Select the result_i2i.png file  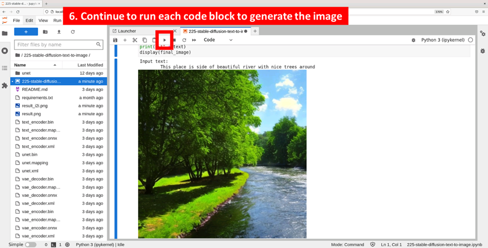(59, 106)
